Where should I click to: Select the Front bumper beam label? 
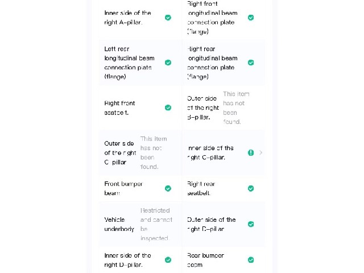pyautogui.click(x=123, y=188)
